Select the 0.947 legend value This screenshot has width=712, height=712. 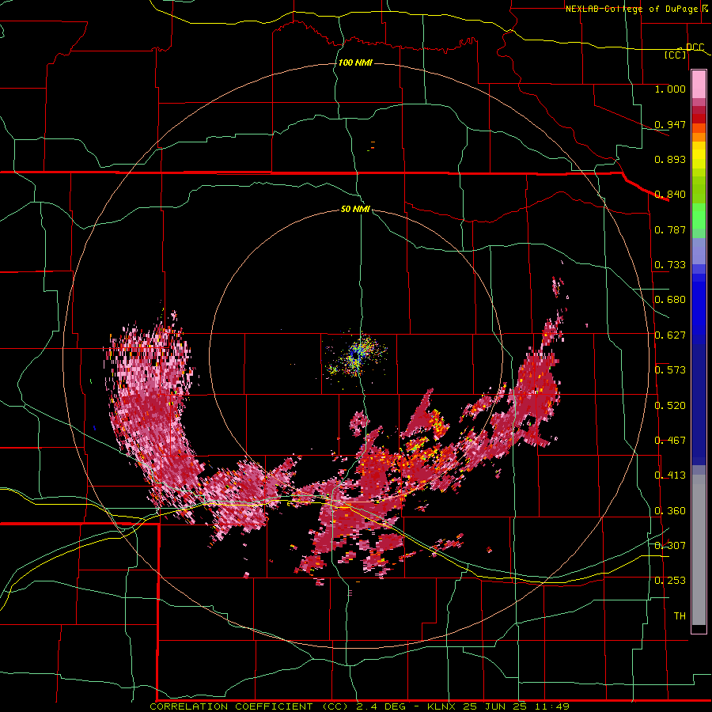(x=670, y=124)
